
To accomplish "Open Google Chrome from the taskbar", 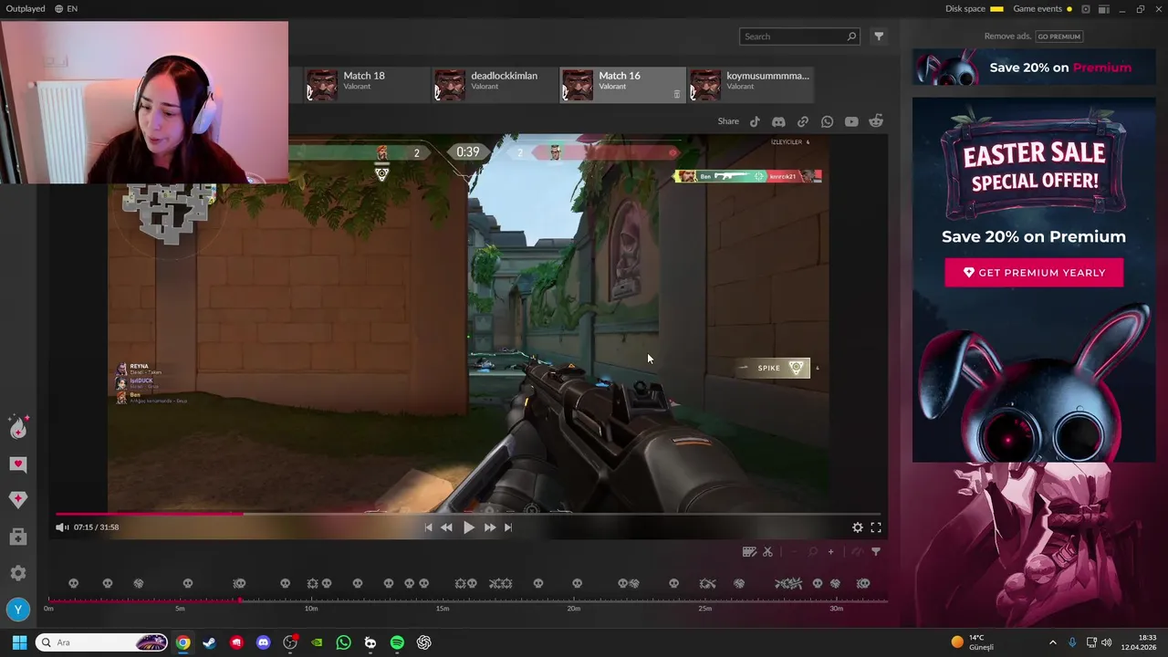I will click(x=183, y=642).
